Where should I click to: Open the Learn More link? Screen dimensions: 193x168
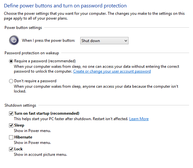pos(139,119)
